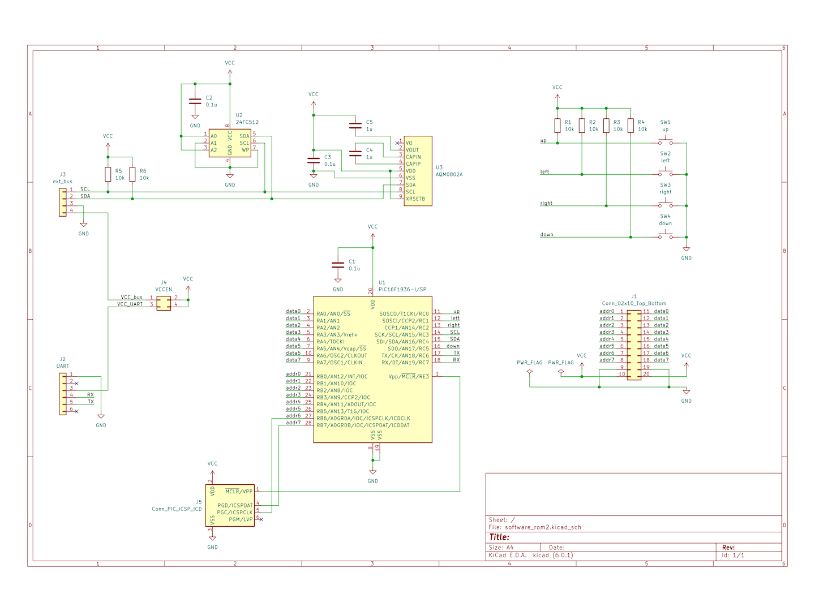Click capacitor C1 next to U1
The height and width of the screenshot is (611, 815).
pos(338,265)
